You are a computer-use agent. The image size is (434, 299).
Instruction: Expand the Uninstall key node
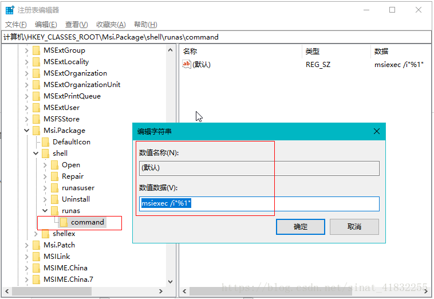[x=45, y=199]
